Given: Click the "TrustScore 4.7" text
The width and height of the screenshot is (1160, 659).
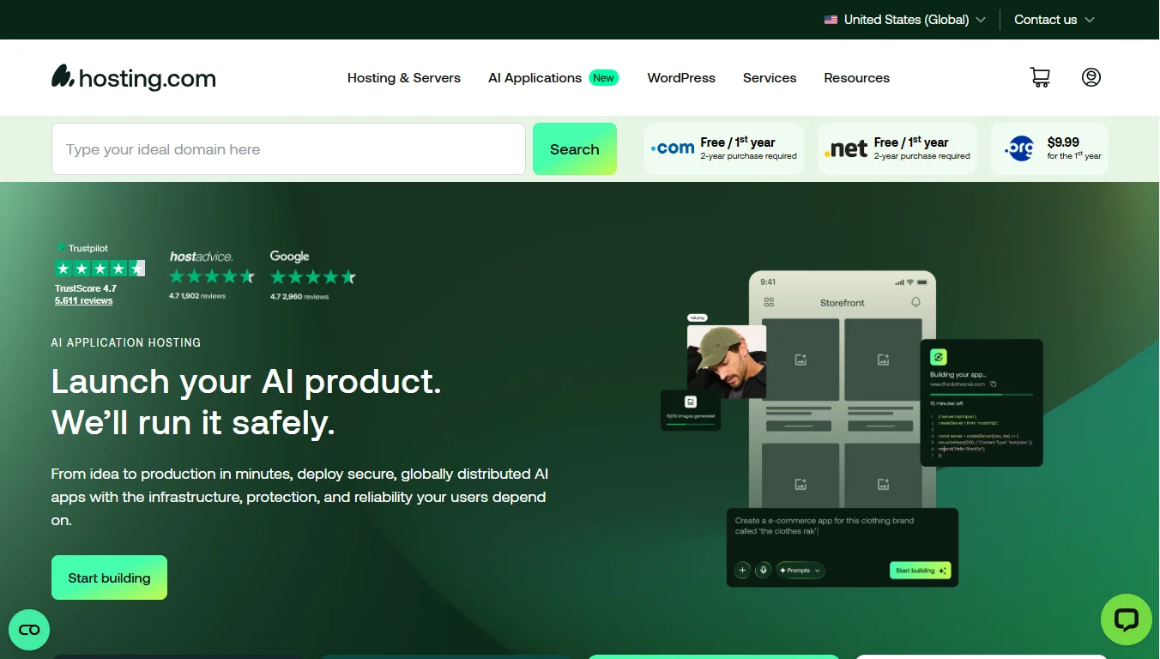Looking at the screenshot, I should [x=86, y=288].
